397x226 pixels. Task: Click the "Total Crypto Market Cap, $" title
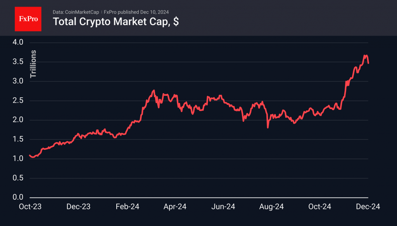[x=116, y=22]
